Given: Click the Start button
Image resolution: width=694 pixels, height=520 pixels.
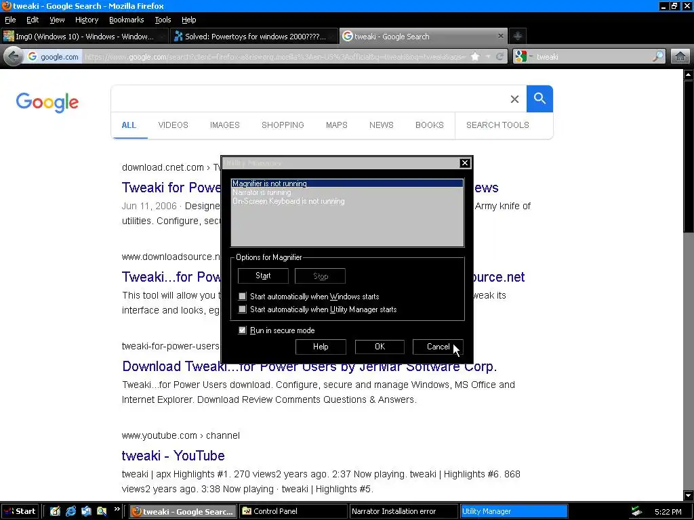Looking at the screenshot, I should point(20,511).
